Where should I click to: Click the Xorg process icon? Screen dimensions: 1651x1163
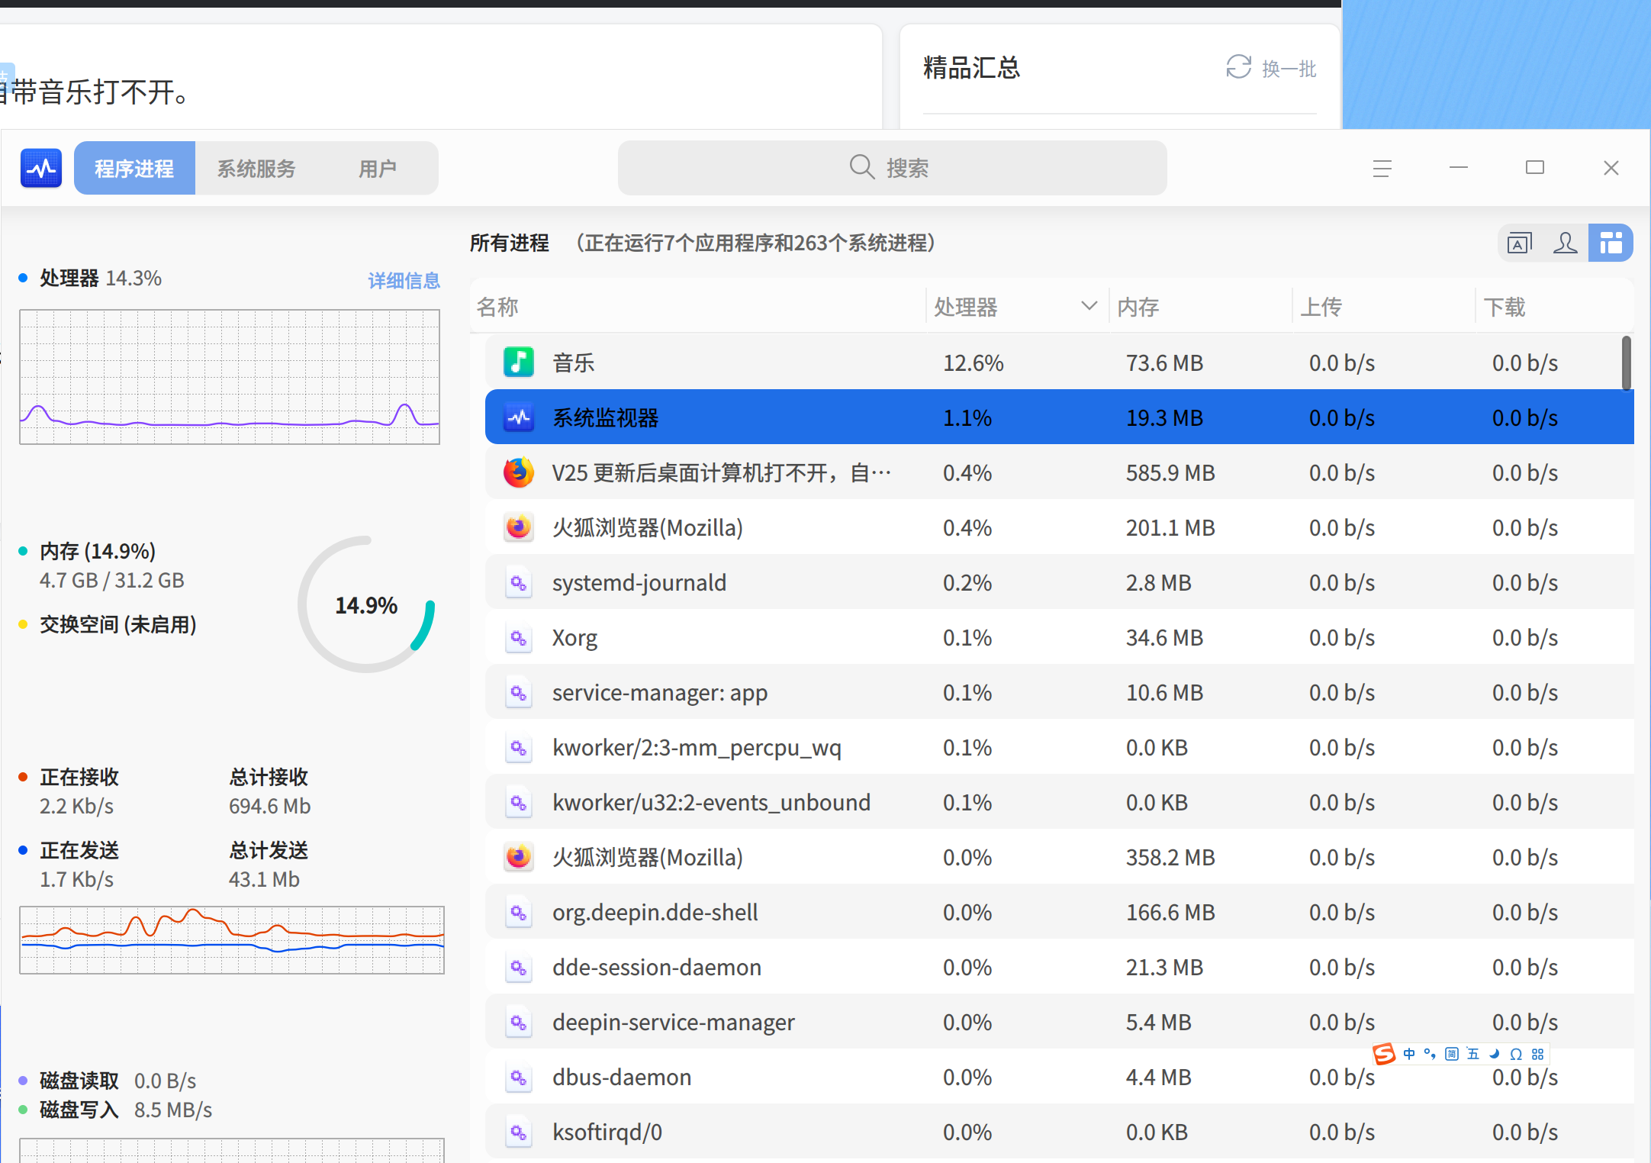point(519,638)
